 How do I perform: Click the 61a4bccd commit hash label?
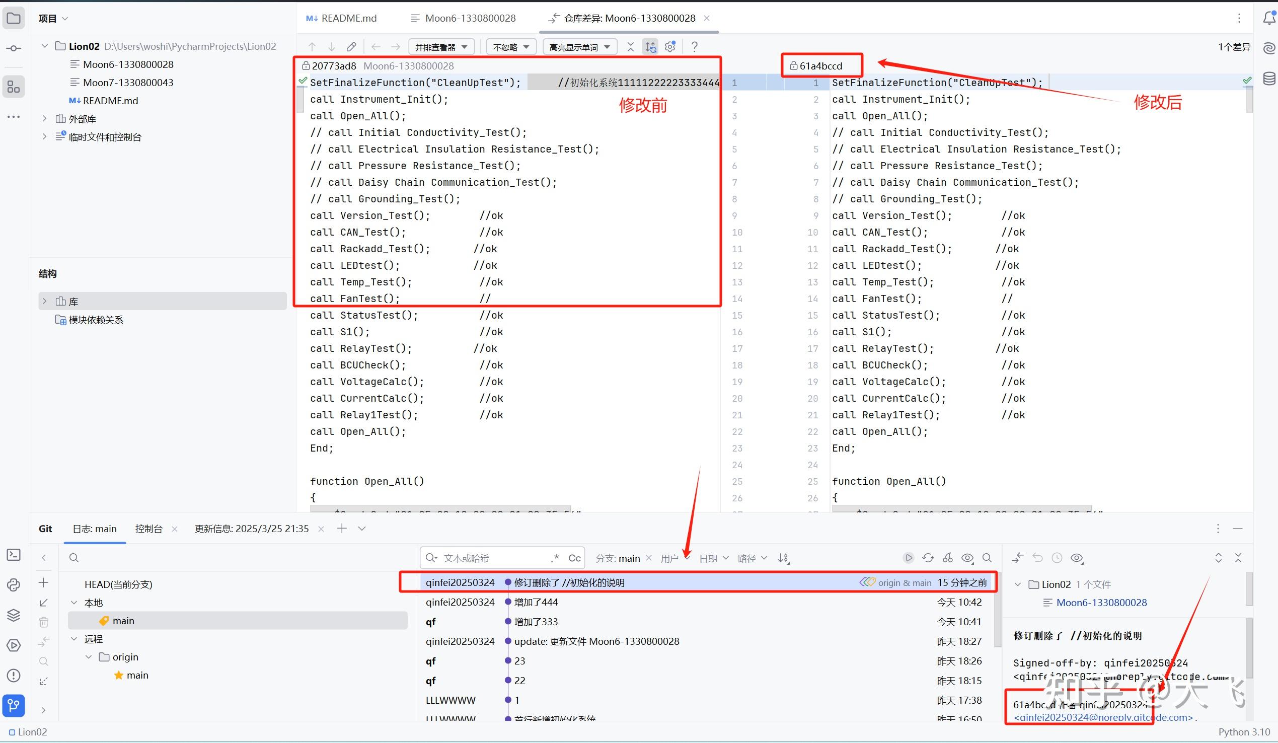tap(820, 65)
